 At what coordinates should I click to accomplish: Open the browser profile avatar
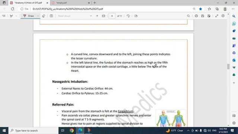pyautogui.click(x=225, y=9)
